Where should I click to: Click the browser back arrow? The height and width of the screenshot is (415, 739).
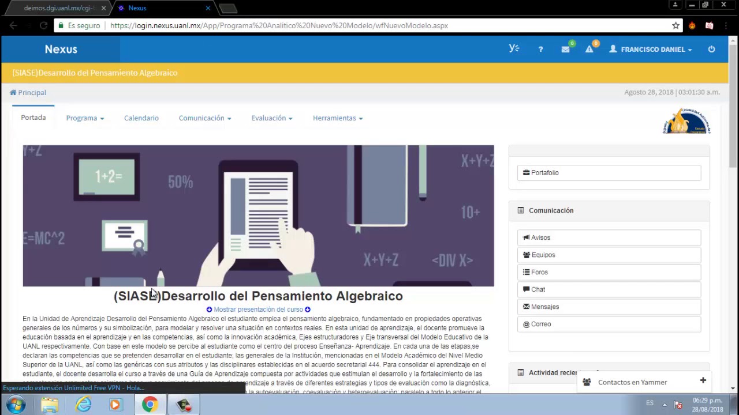(x=13, y=25)
